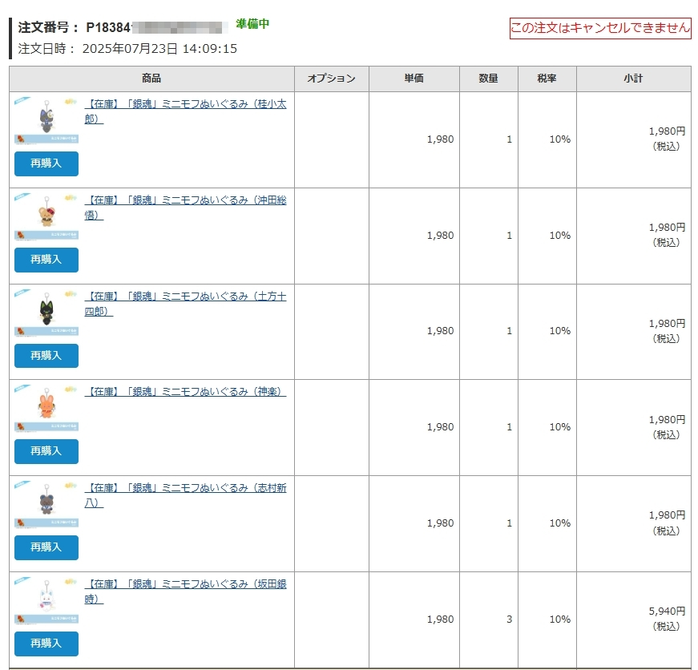The width and height of the screenshot is (698, 670).
Task: Click 再購入 for the 沖田総悟 item
Action: coord(46,260)
